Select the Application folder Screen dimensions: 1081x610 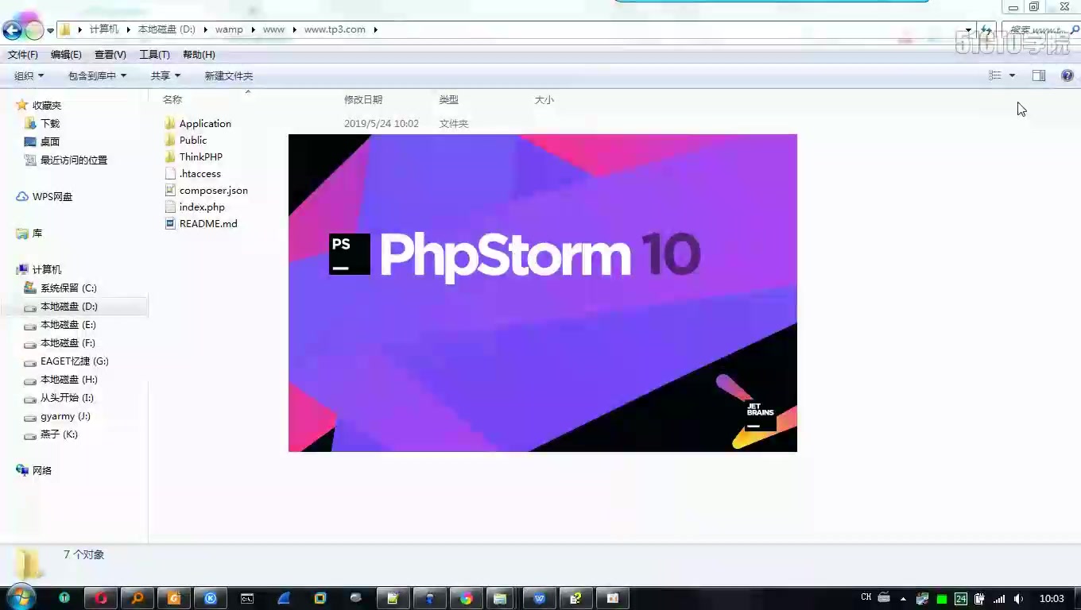[205, 124]
